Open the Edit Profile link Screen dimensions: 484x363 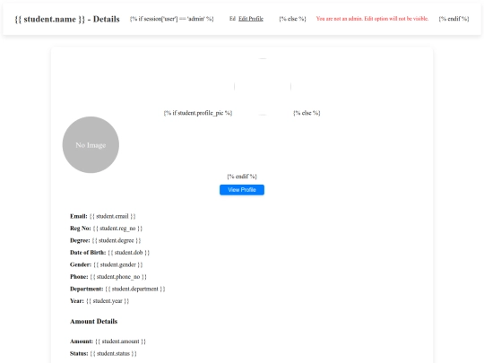[251, 19]
